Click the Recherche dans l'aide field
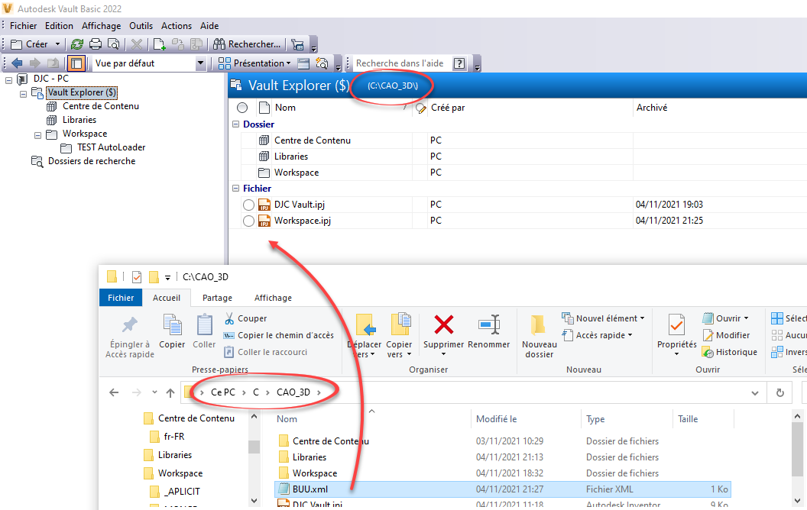Screen dimensions: 807x510 [403, 63]
